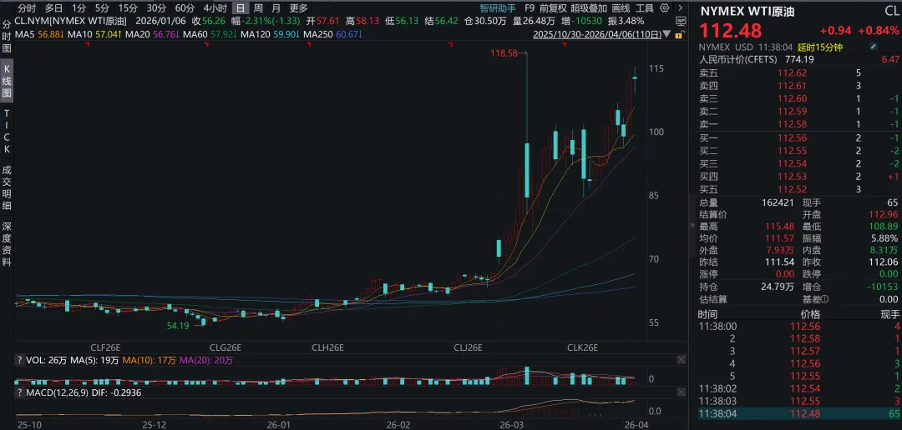Select K线图 in left sidebar

pyautogui.click(x=7, y=82)
